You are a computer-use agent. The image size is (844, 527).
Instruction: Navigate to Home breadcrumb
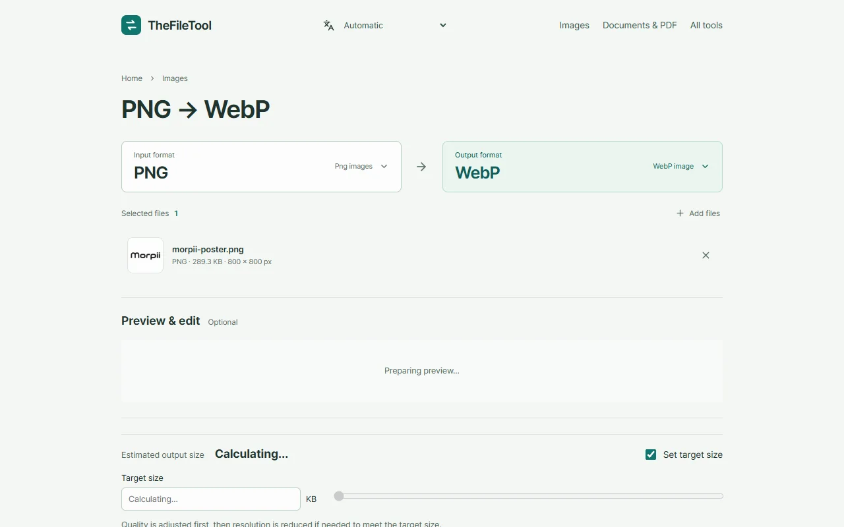pos(132,78)
